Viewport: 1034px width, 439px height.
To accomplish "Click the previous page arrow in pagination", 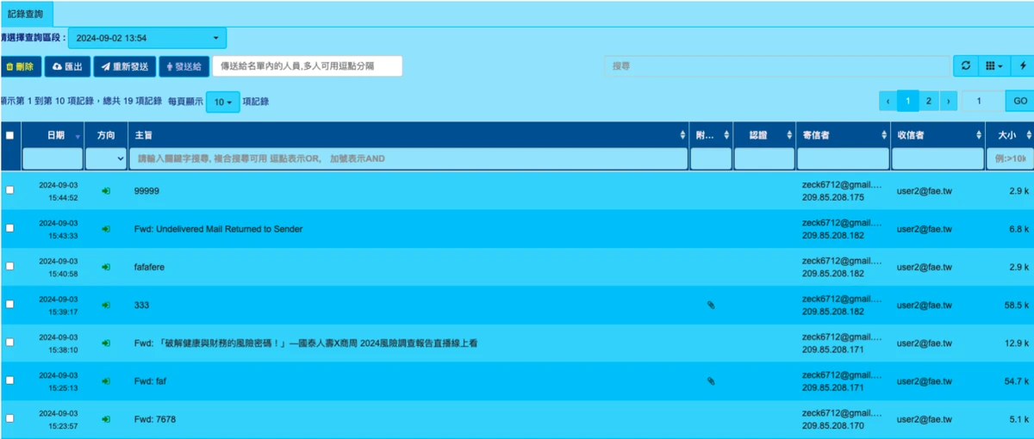I will [x=888, y=101].
